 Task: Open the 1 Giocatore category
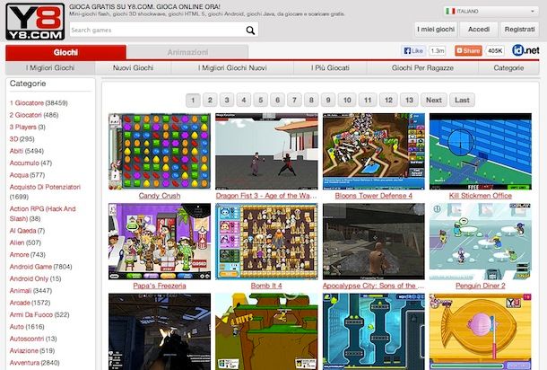[x=27, y=103]
